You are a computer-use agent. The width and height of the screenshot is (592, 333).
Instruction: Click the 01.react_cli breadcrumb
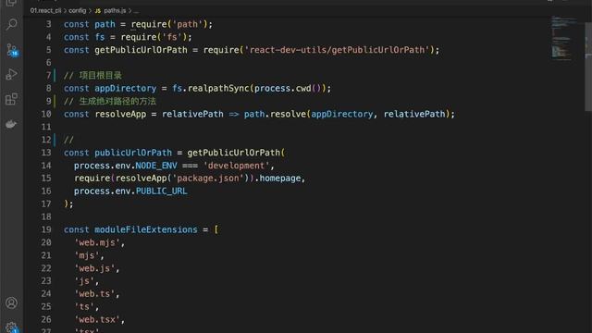45,10
